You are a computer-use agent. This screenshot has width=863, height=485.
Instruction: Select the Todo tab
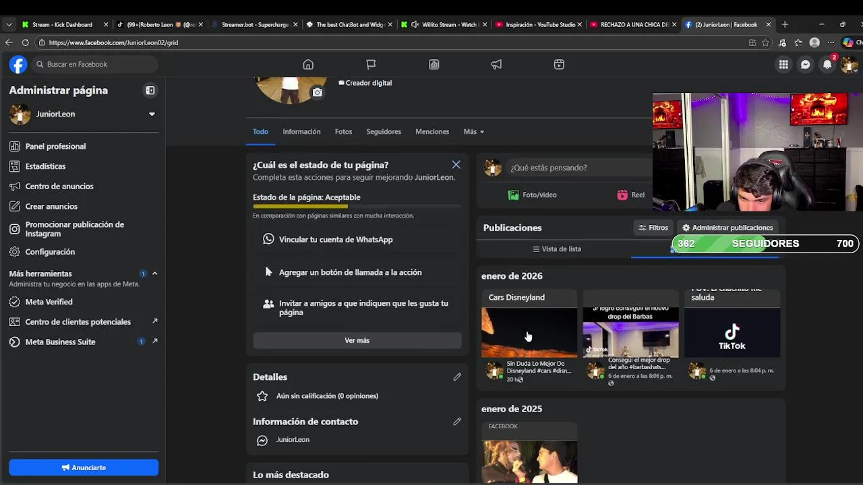260,131
